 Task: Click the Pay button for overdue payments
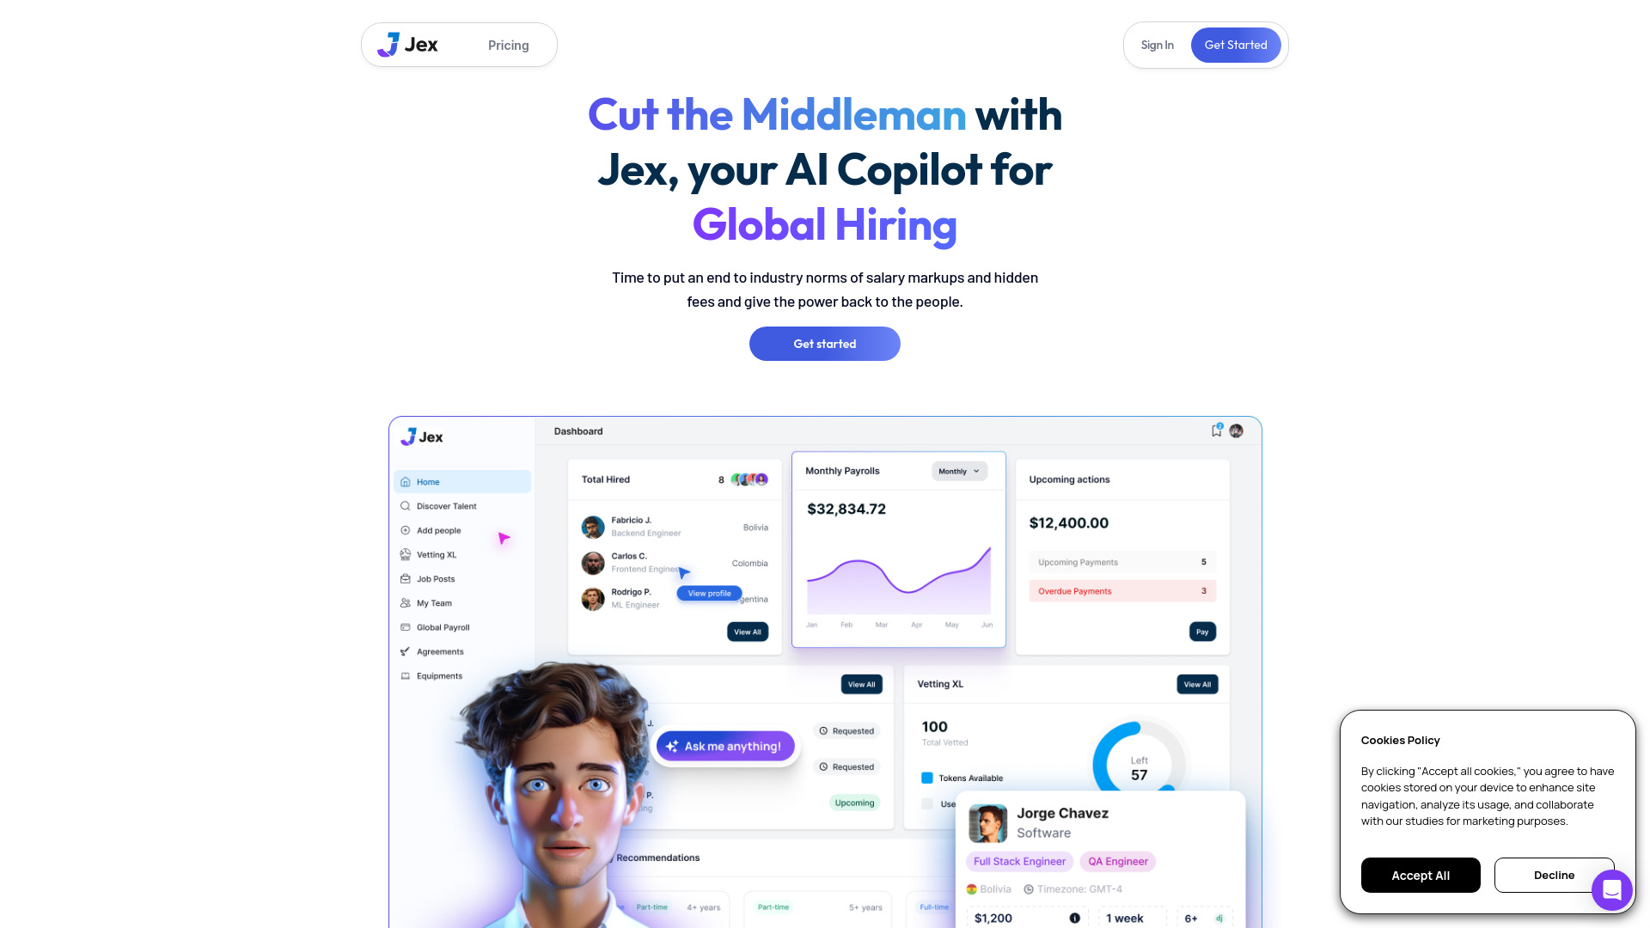click(1201, 632)
